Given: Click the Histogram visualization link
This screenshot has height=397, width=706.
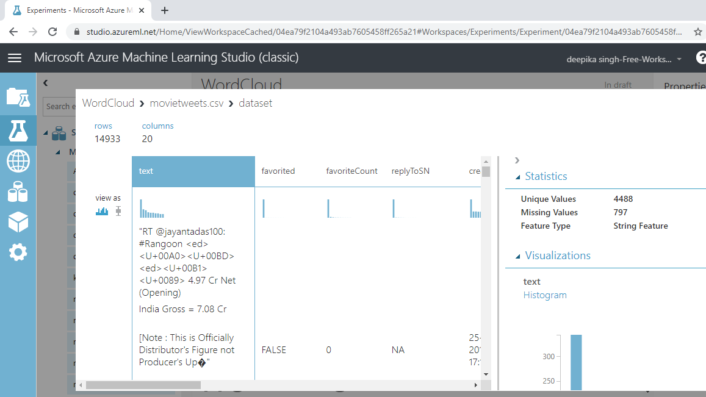Looking at the screenshot, I should click(545, 295).
